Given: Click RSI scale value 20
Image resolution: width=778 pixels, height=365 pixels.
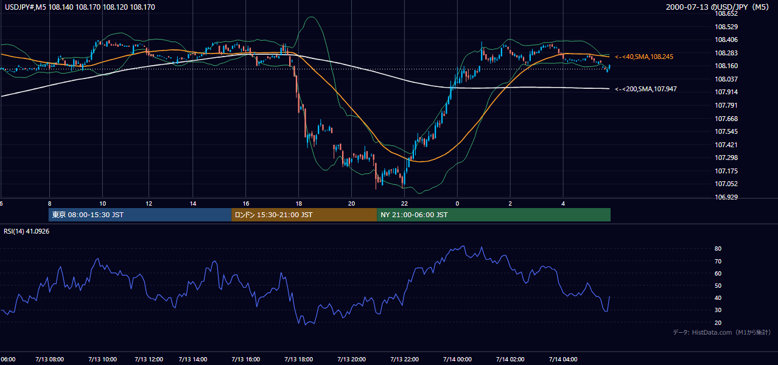Looking at the screenshot, I should coord(718,322).
